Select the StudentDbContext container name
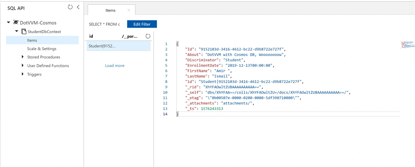This screenshot has width=415, height=167. coord(44,31)
